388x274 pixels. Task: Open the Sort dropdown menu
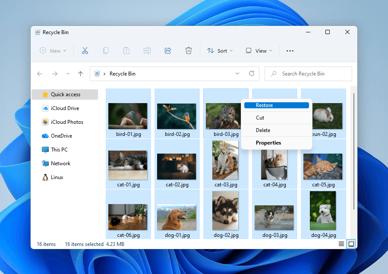click(x=220, y=50)
